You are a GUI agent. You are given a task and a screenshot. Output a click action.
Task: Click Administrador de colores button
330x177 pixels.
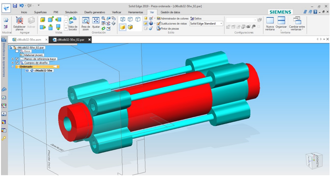click(173, 18)
